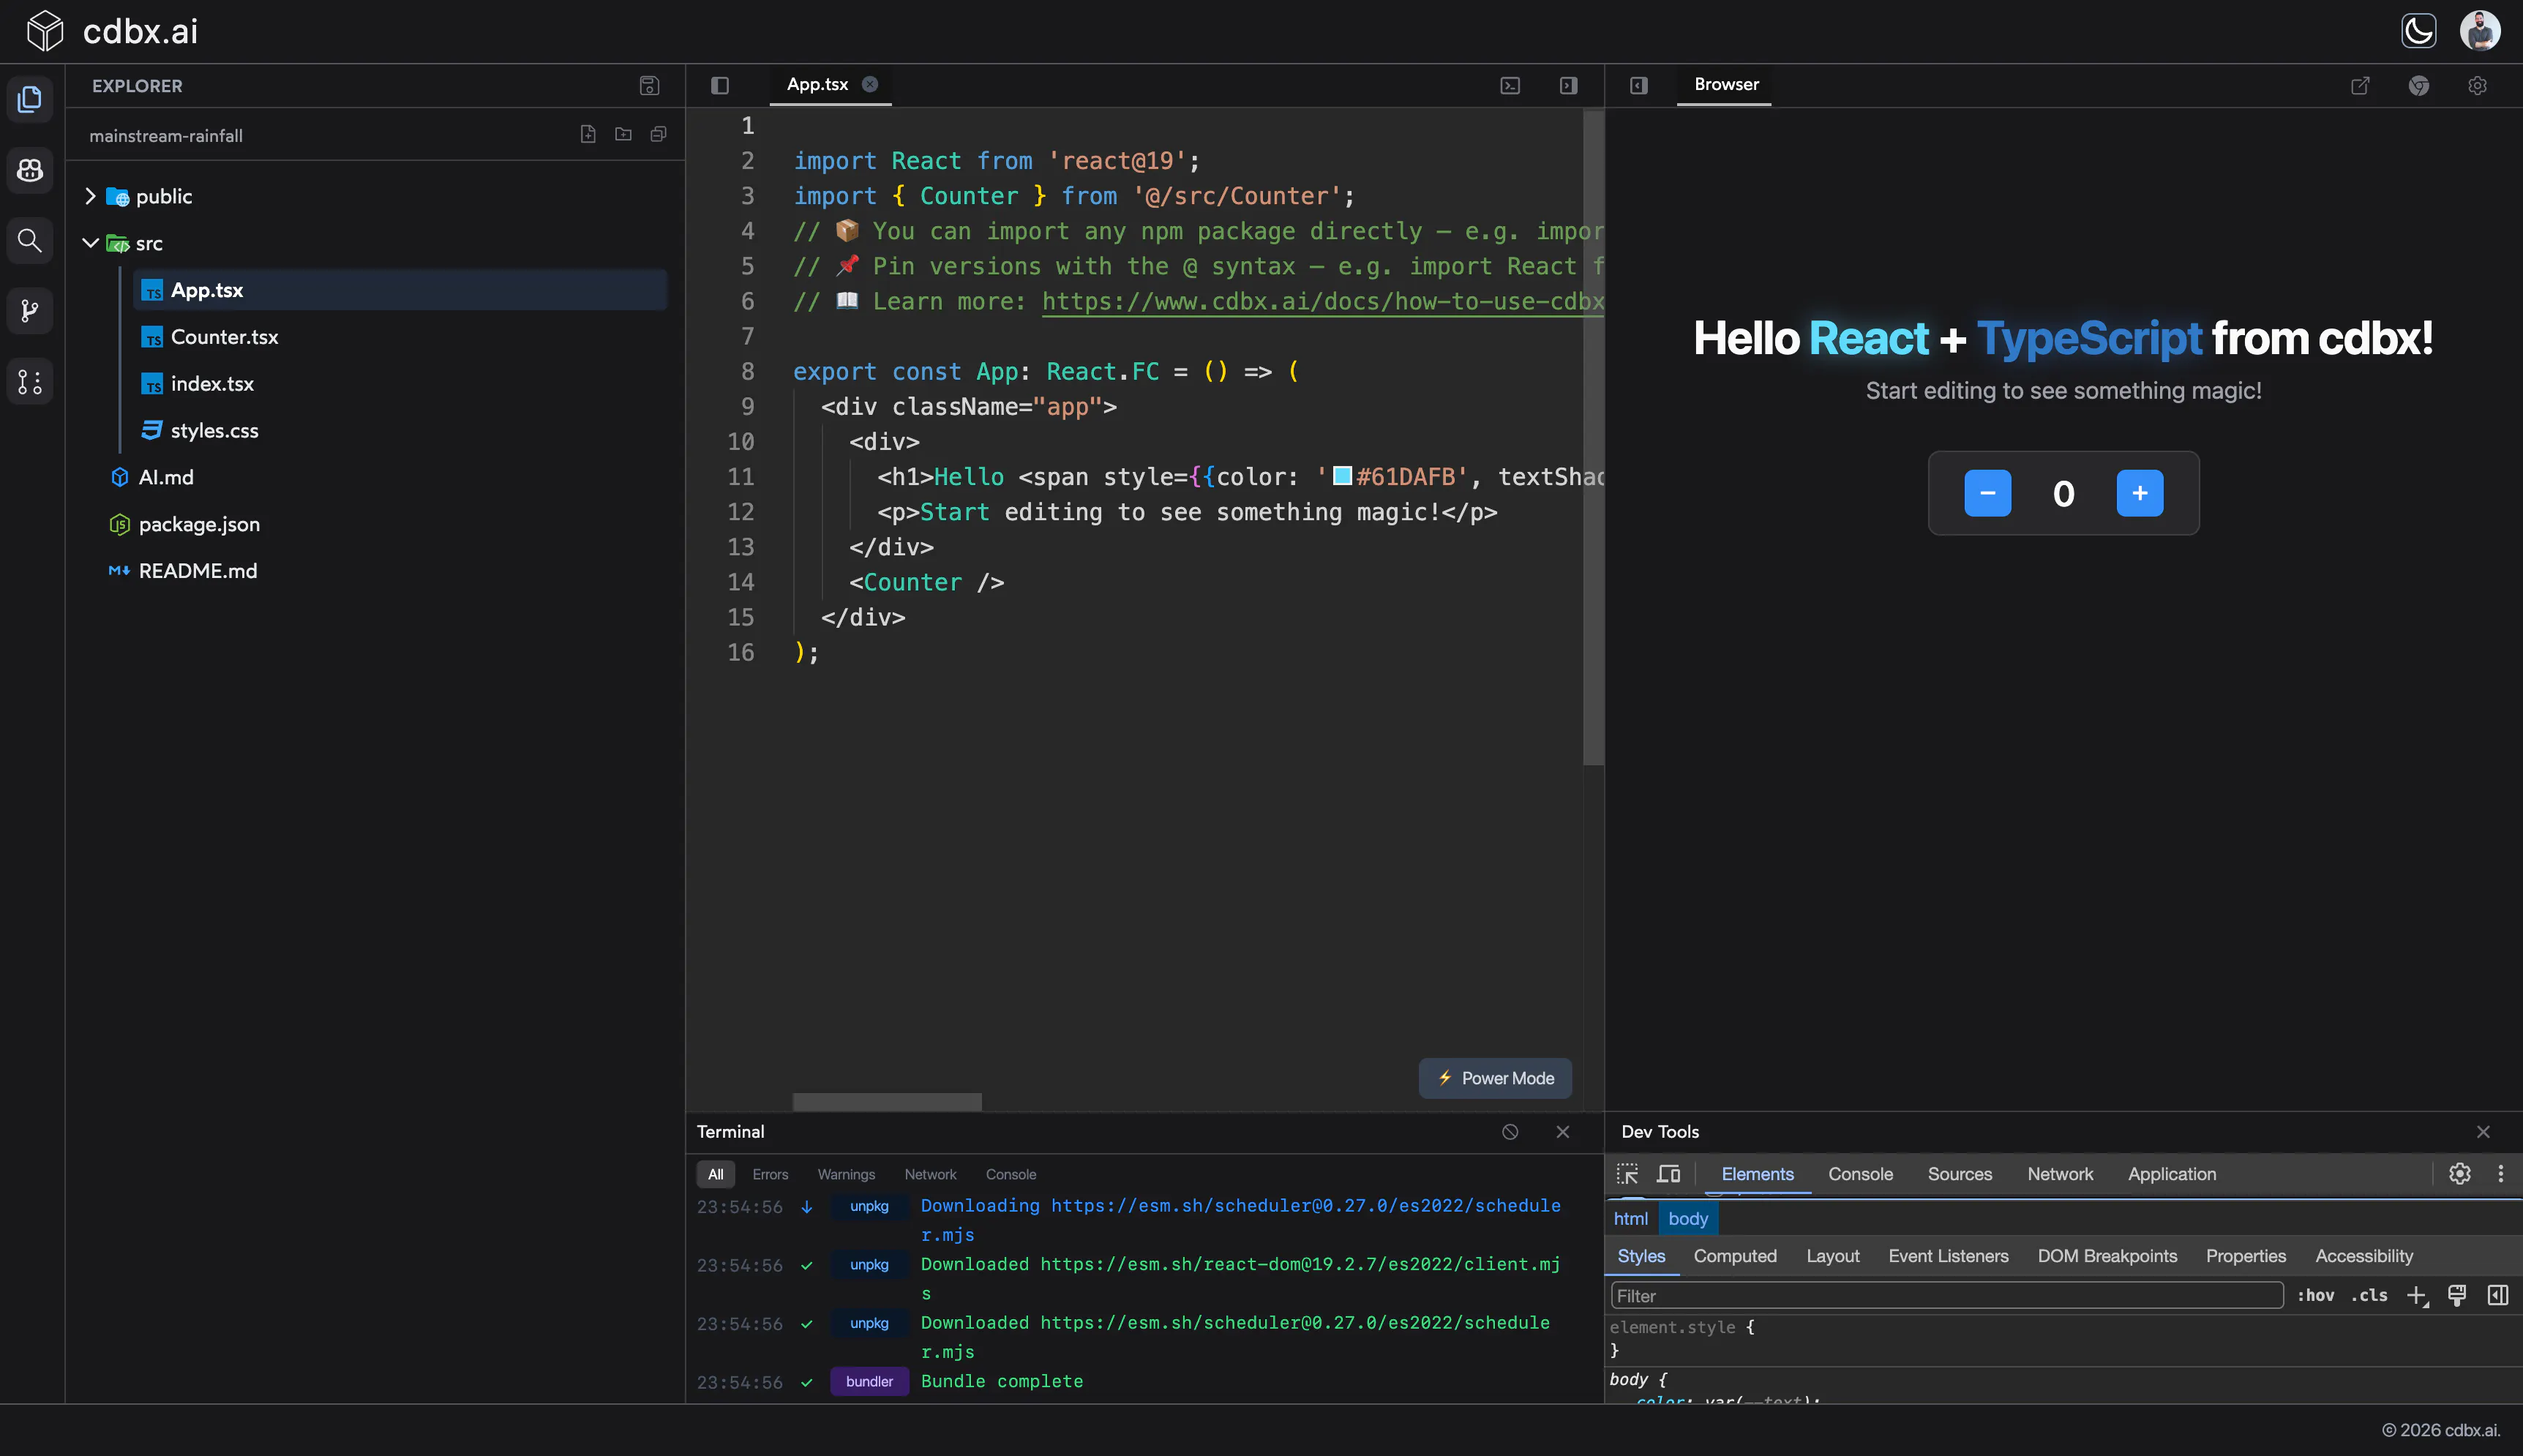Collapse all folders icon in Explorer
The height and width of the screenshot is (1456, 2523).
pyautogui.click(x=658, y=134)
